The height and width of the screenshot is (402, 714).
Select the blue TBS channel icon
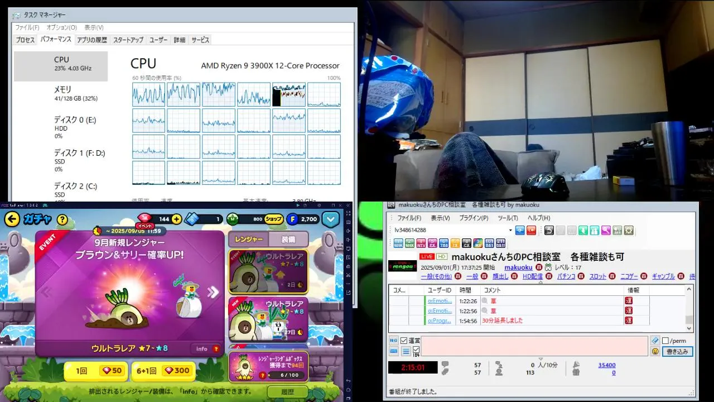pyautogui.click(x=443, y=243)
